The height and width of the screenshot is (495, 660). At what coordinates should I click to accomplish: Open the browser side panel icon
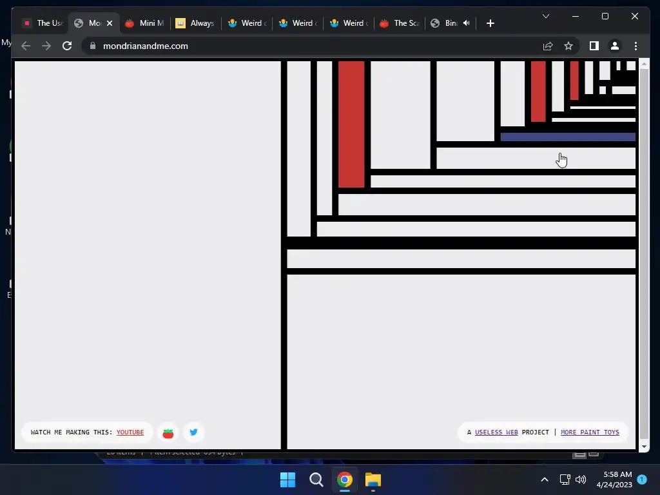(594, 46)
